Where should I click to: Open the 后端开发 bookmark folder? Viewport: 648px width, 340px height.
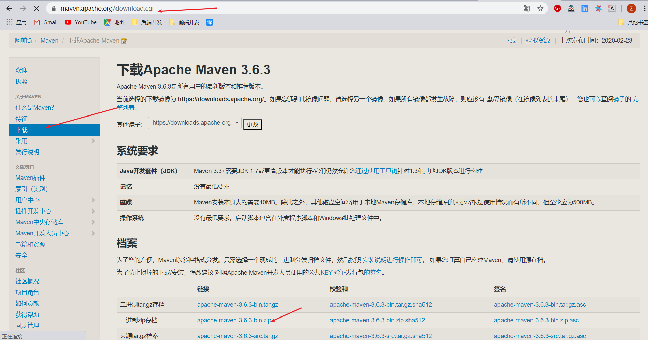tap(147, 22)
